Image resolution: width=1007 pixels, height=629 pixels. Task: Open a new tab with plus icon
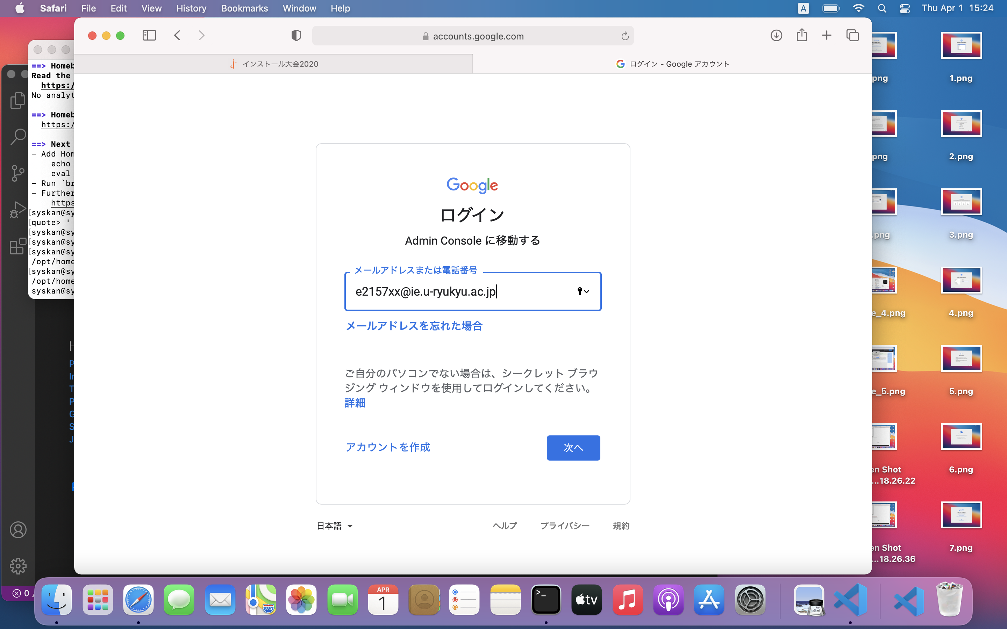click(x=827, y=36)
